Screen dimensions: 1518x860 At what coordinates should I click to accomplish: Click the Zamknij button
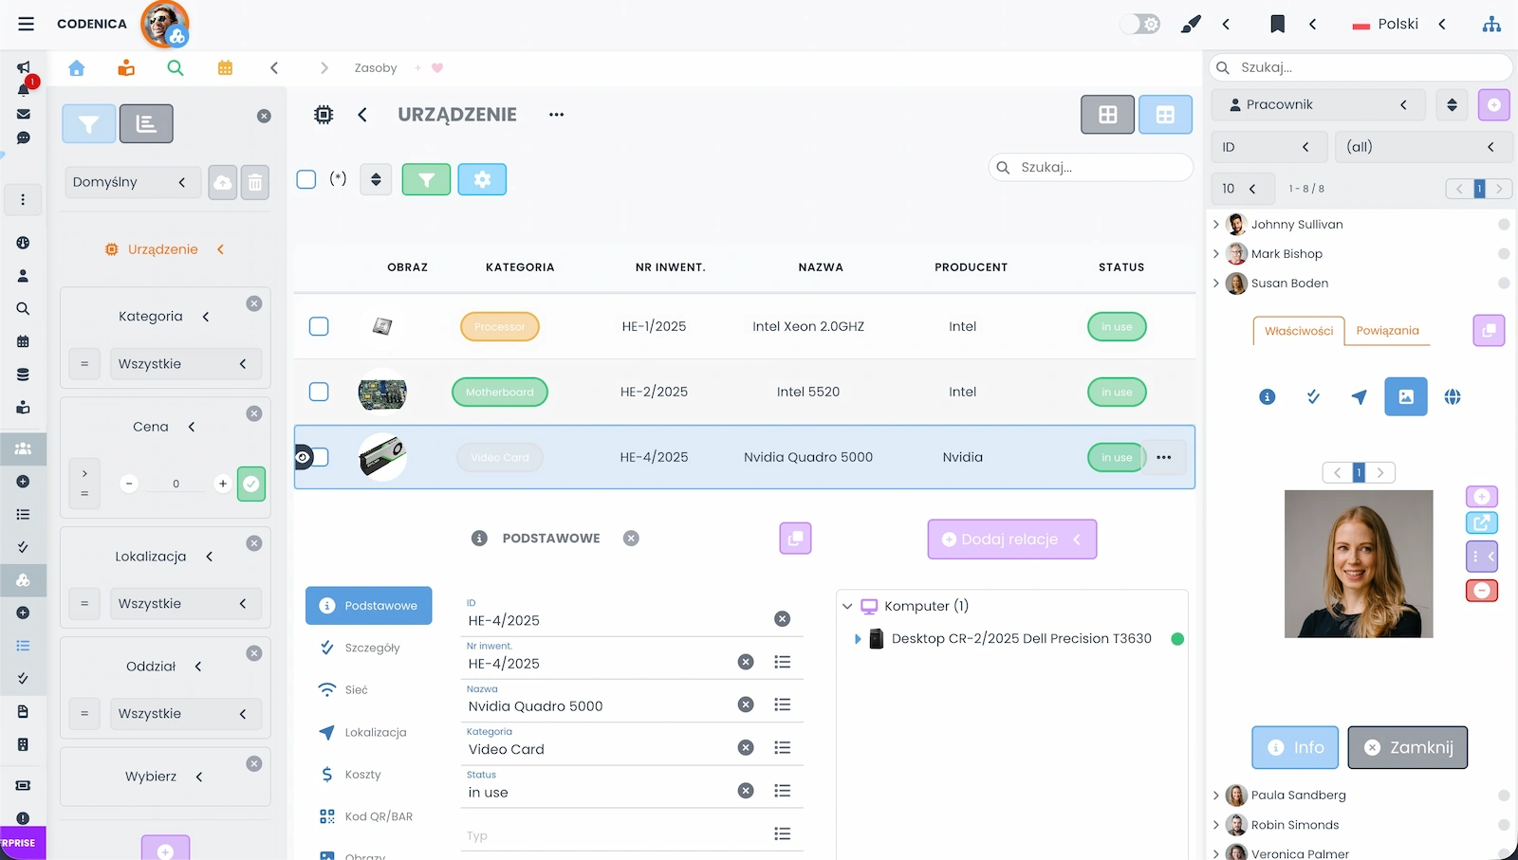point(1407,747)
